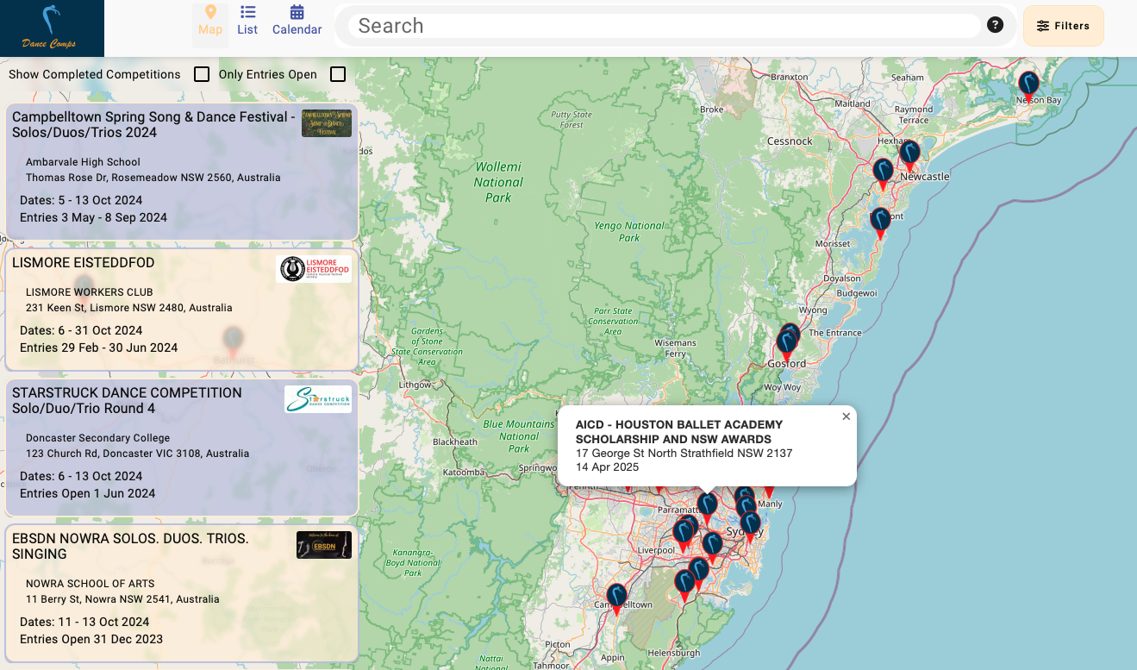Click the Dance Comps logo
1137x670 pixels.
pyautogui.click(x=52, y=28)
